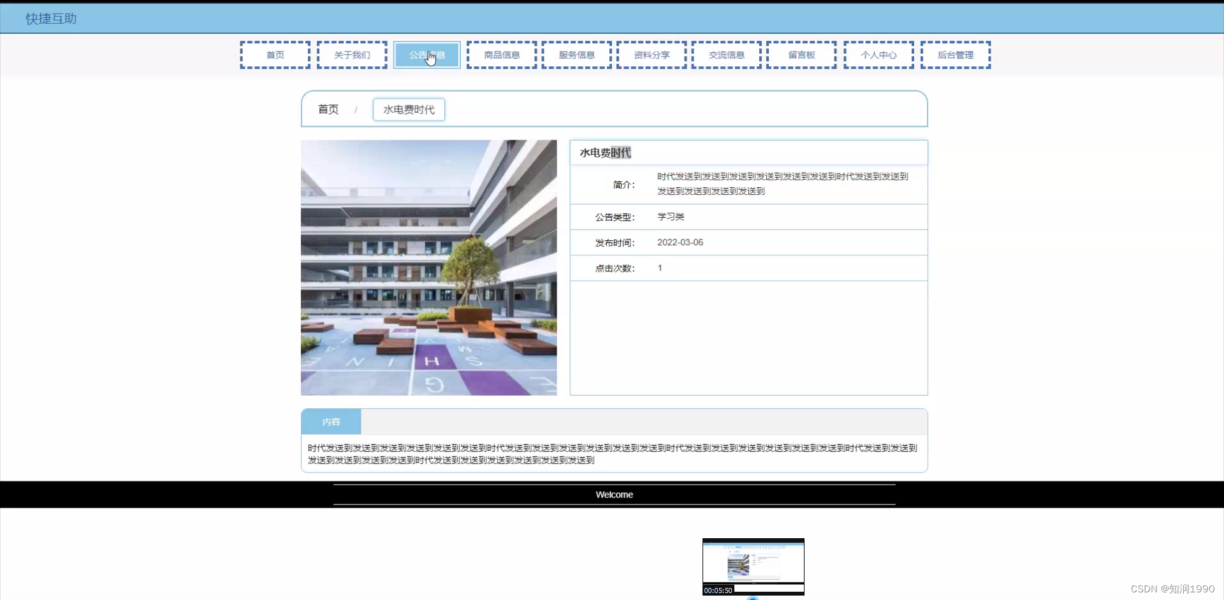Select the 水电费时代 breadcrumb item
Screen dimensions: 1224x600
pos(409,109)
